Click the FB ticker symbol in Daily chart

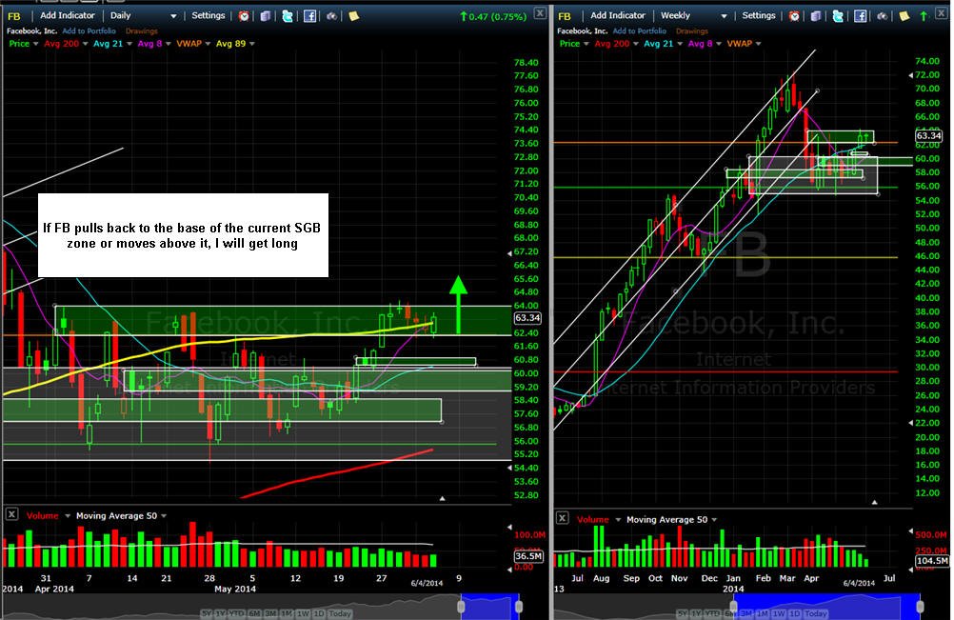pyautogui.click(x=14, y=16)
